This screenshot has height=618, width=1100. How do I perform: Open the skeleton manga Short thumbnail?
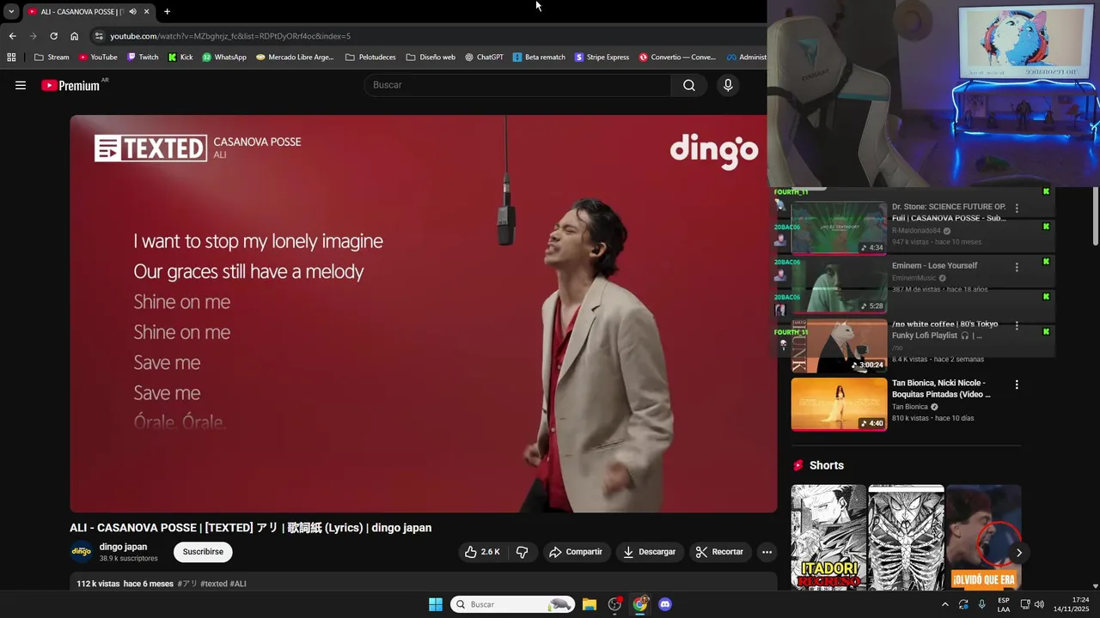click(x=906, y=537)
